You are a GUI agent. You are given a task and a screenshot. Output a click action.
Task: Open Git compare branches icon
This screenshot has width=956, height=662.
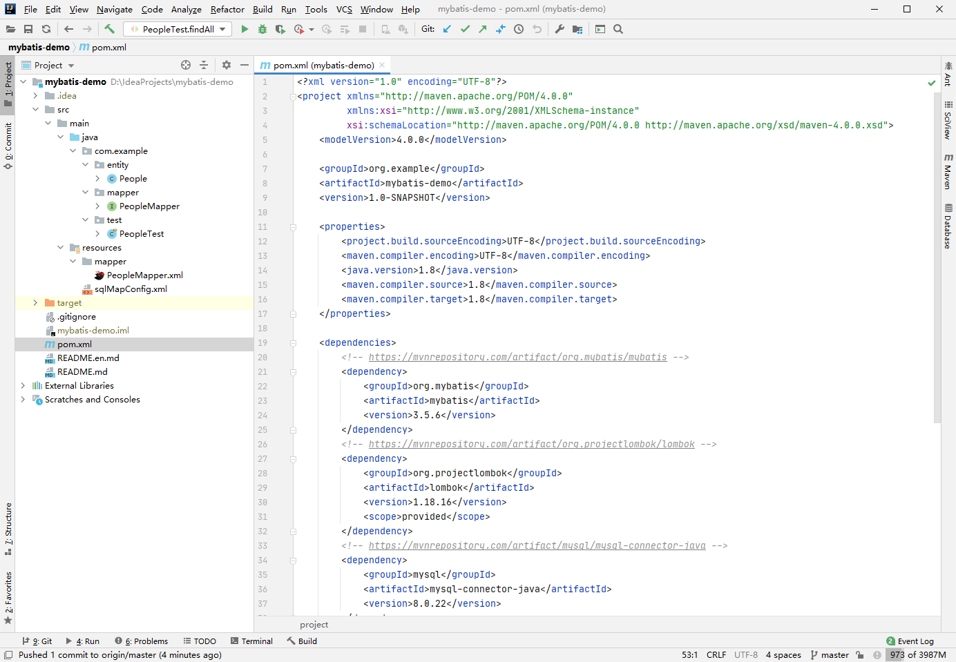(x=500, y=29)
